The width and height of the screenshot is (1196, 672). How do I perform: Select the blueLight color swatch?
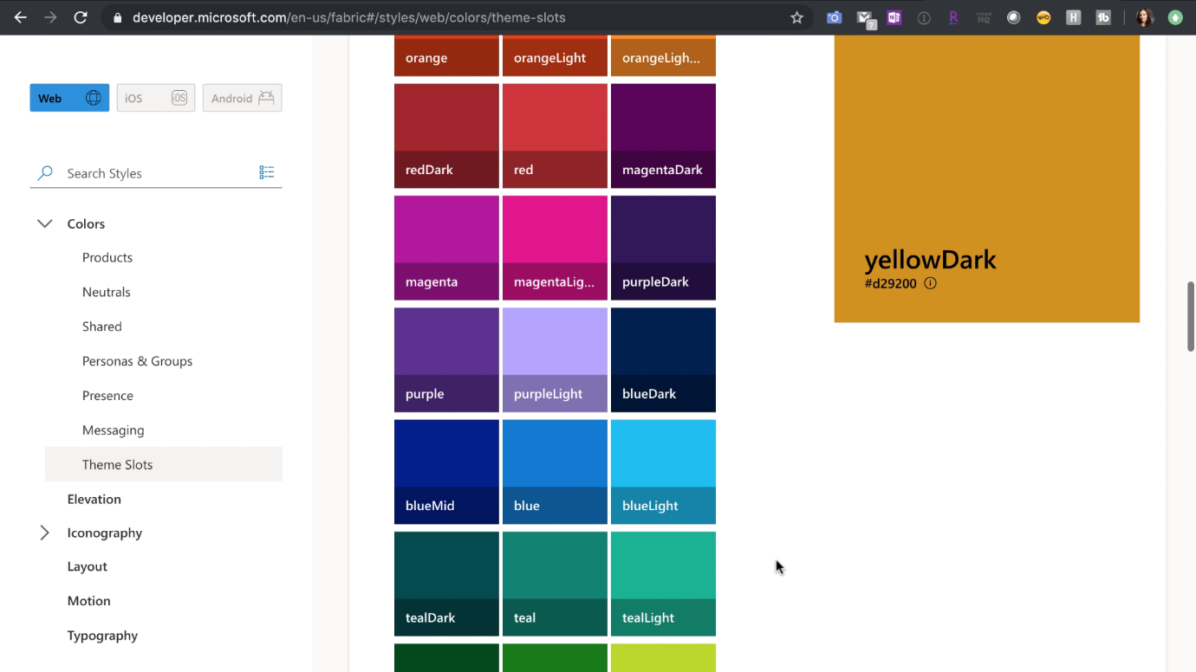[x=663, y=472]
